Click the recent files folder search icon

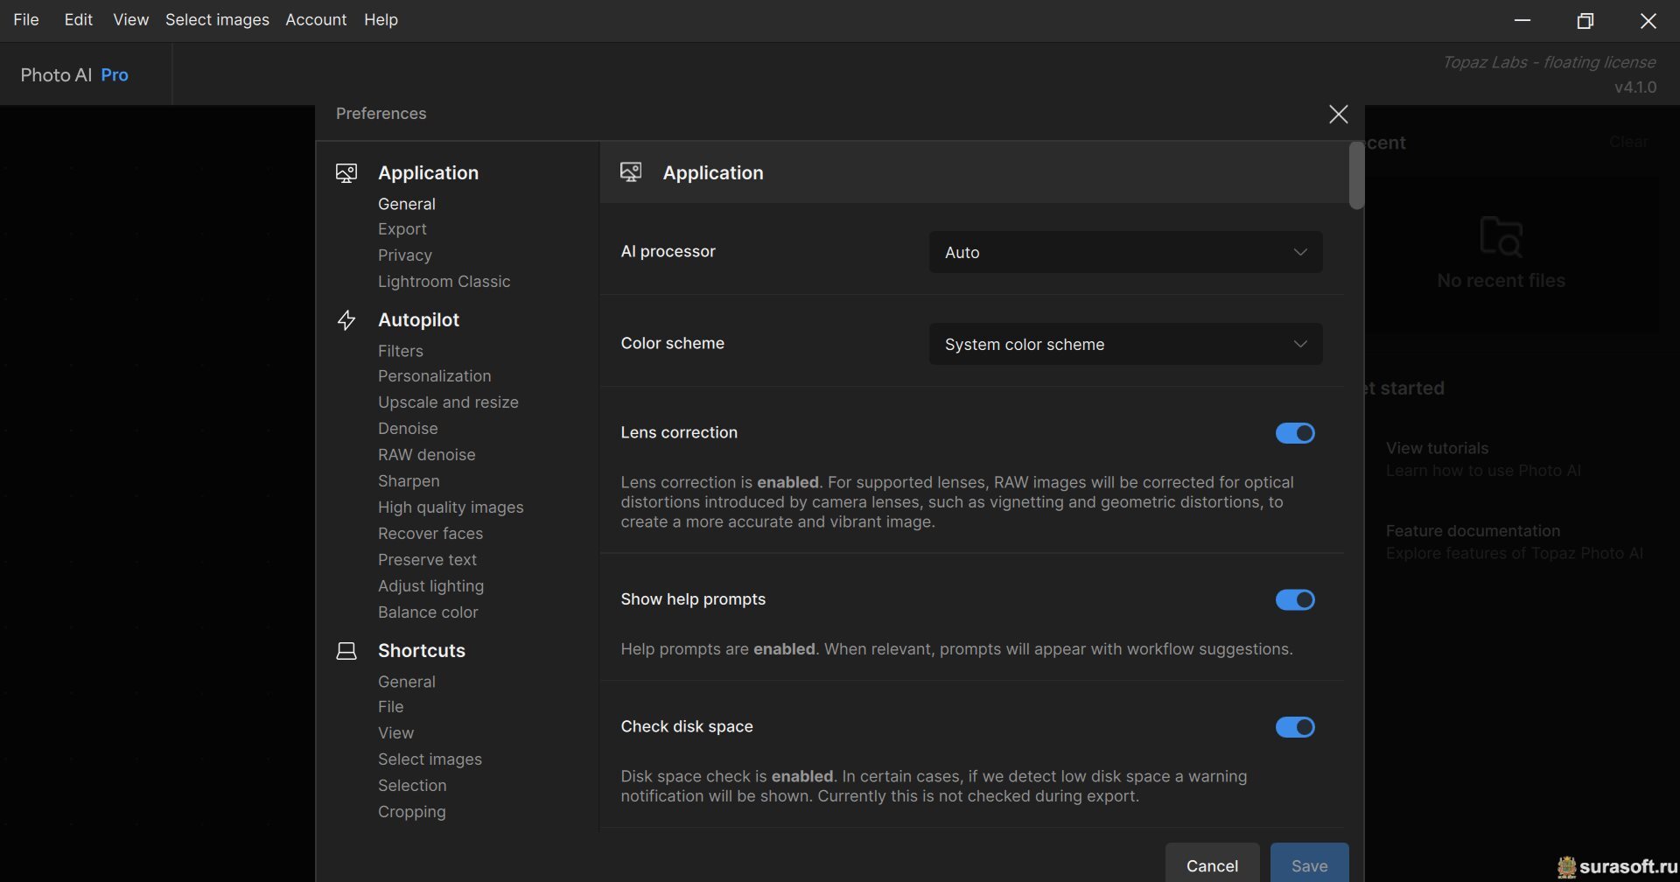click(x=1501, y=236)
